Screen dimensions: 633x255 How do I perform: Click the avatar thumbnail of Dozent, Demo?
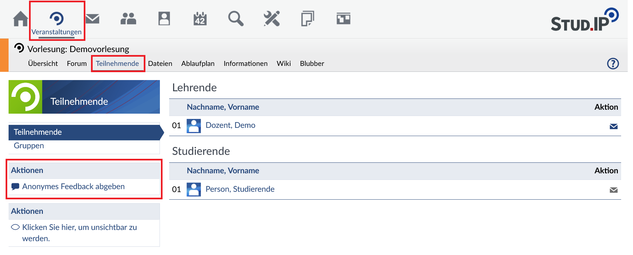pyautogui.click(x=194, y=126)
